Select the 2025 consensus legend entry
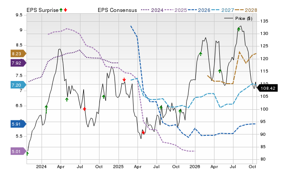 pos(176,10)
